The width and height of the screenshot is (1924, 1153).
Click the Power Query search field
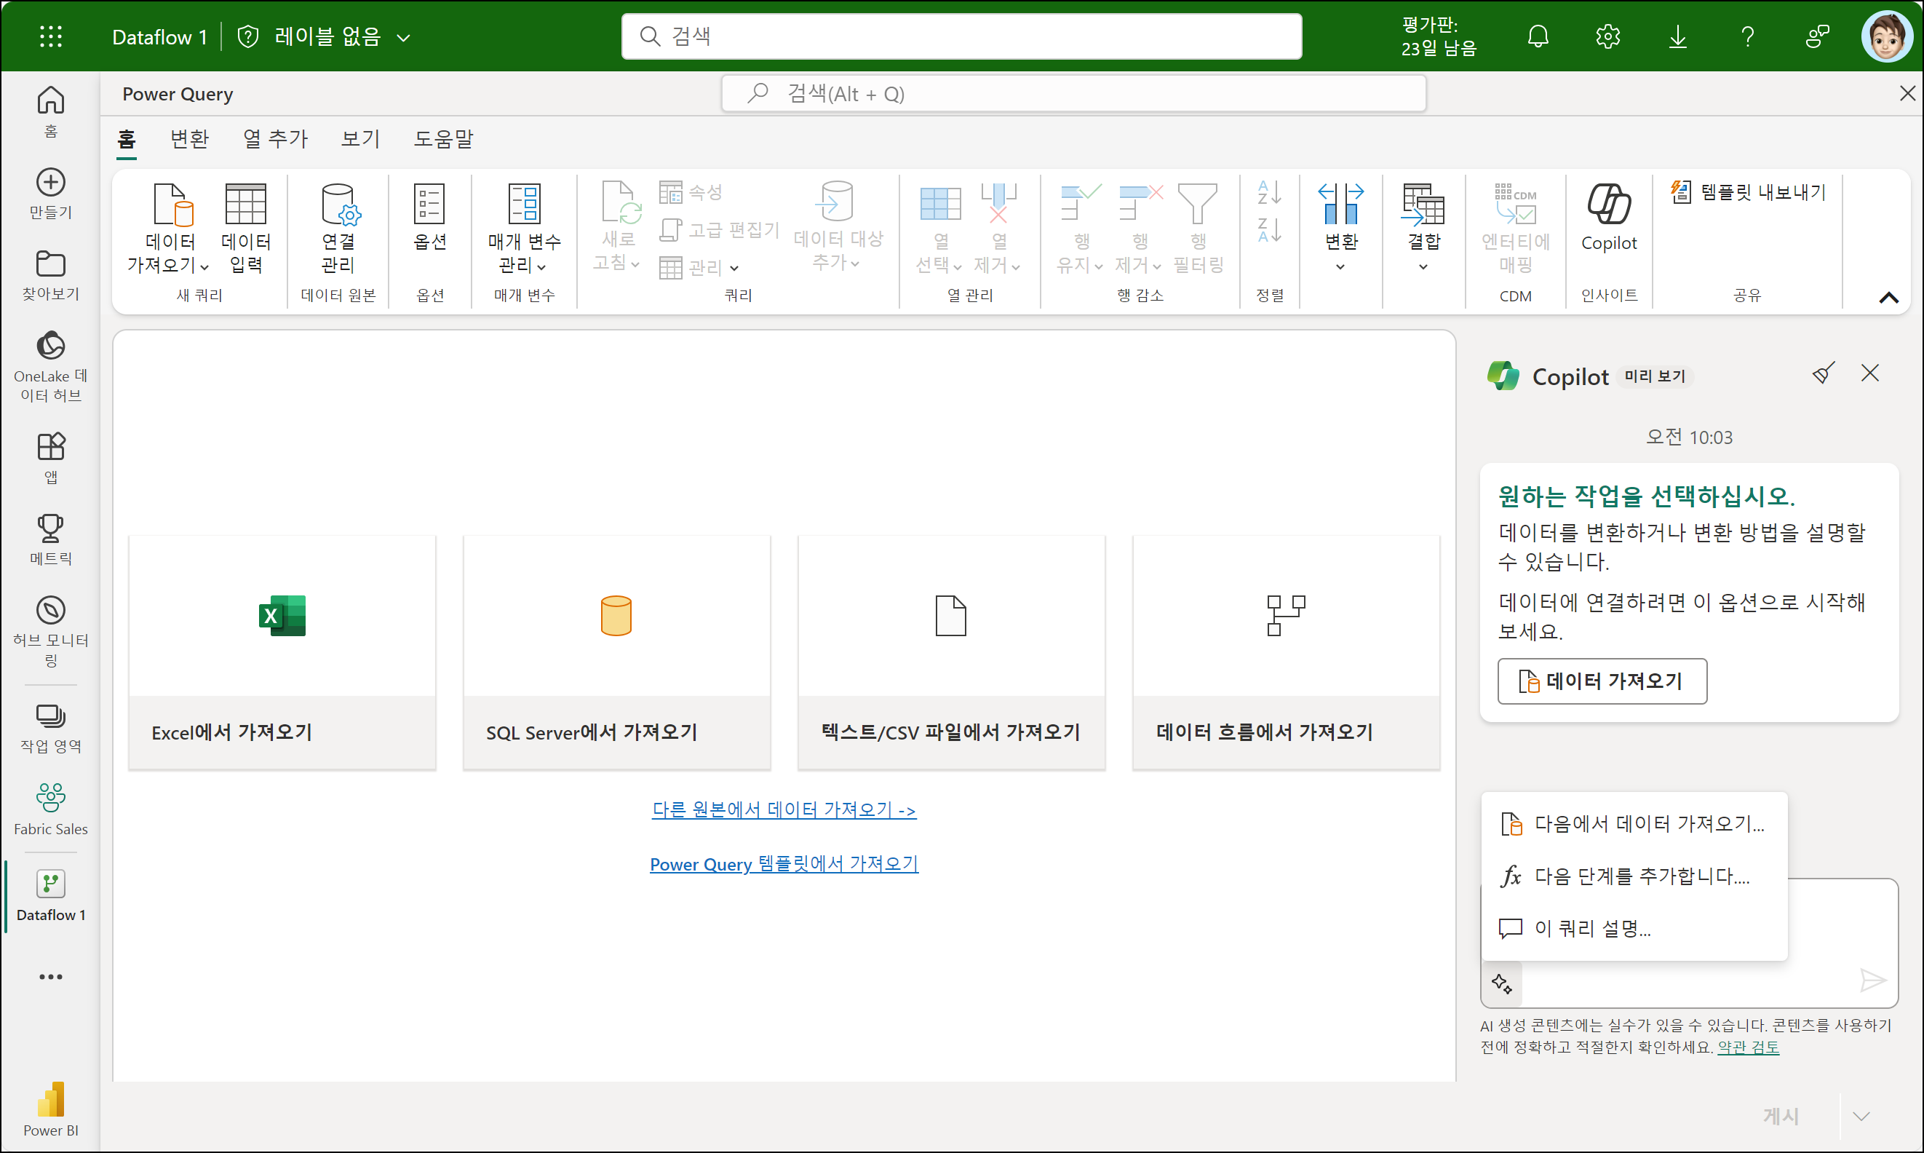[1073, 94]
